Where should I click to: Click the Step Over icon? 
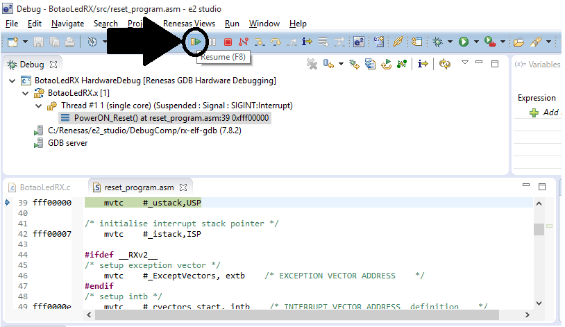(276, 42)
